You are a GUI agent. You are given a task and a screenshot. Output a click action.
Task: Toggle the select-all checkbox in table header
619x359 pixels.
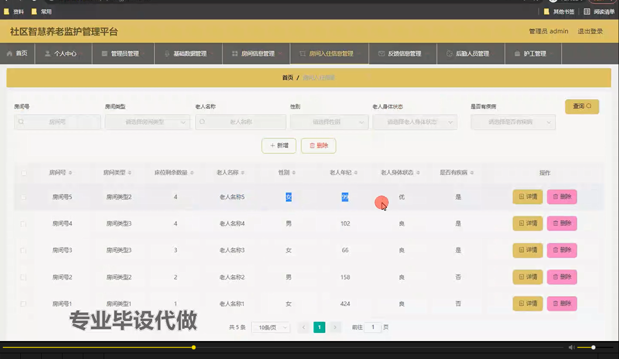(x=24, y=173)
